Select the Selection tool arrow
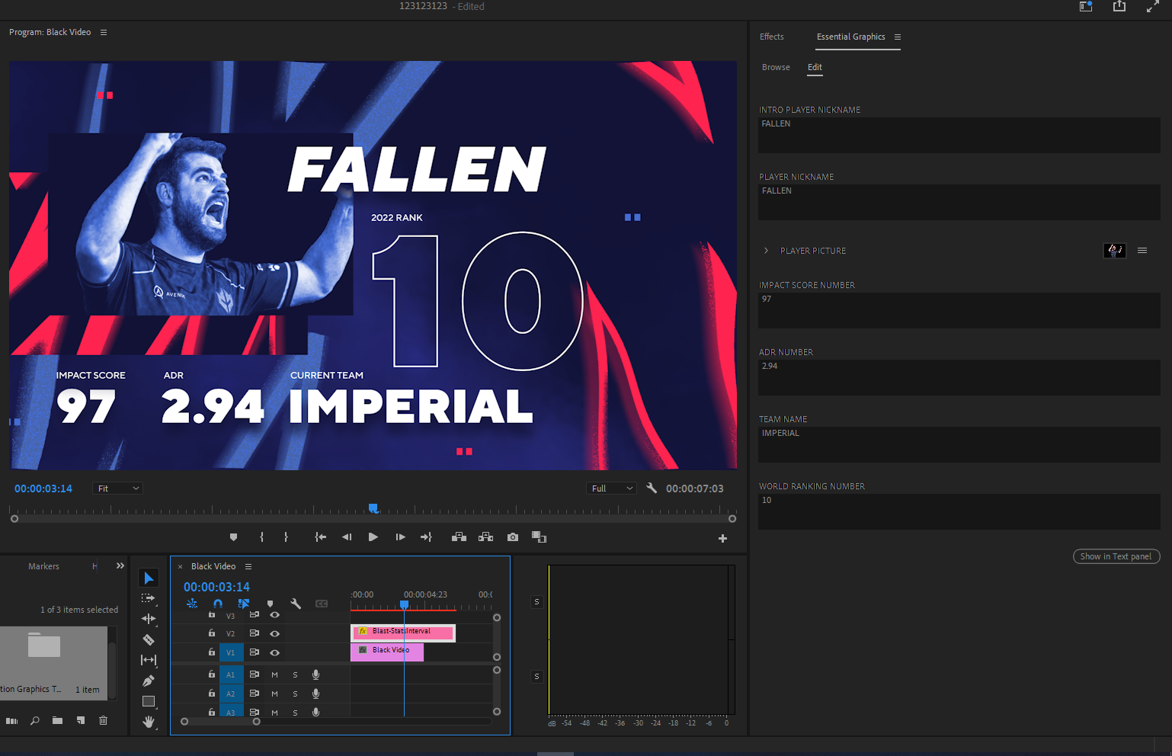 tap(149, 578)
